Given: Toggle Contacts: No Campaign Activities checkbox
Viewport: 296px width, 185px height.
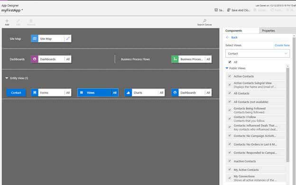Looking at the screenshot, I should [230, 135].
